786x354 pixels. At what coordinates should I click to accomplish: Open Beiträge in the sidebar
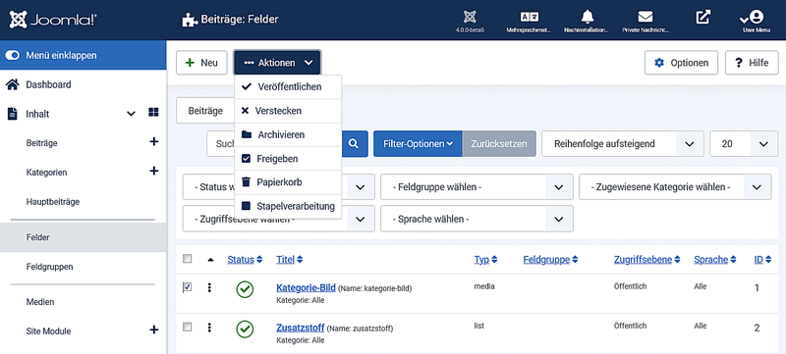[41, 143]
